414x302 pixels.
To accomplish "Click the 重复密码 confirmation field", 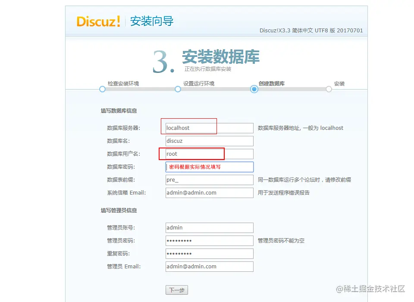I will [210, 254].
